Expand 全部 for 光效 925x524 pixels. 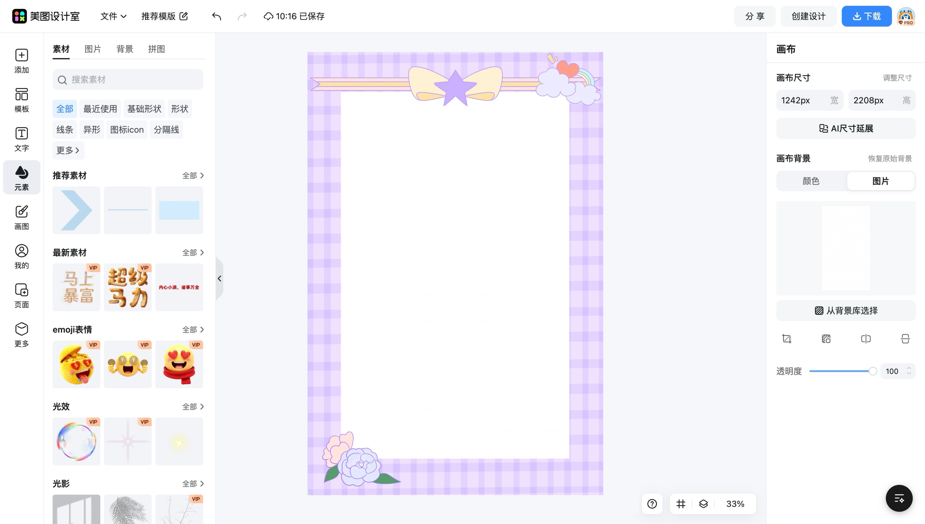click(x=193, y=407)
